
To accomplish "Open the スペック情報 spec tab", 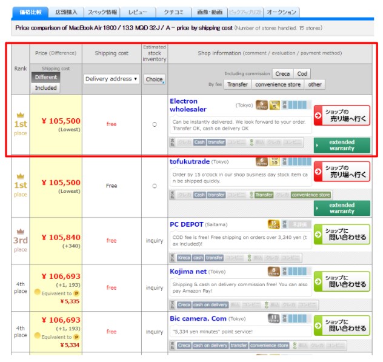I will 102,12.
